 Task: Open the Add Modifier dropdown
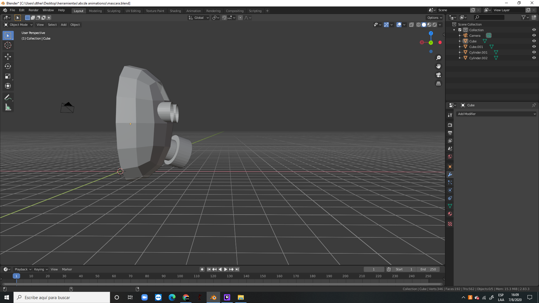click(x=496, y=114)
